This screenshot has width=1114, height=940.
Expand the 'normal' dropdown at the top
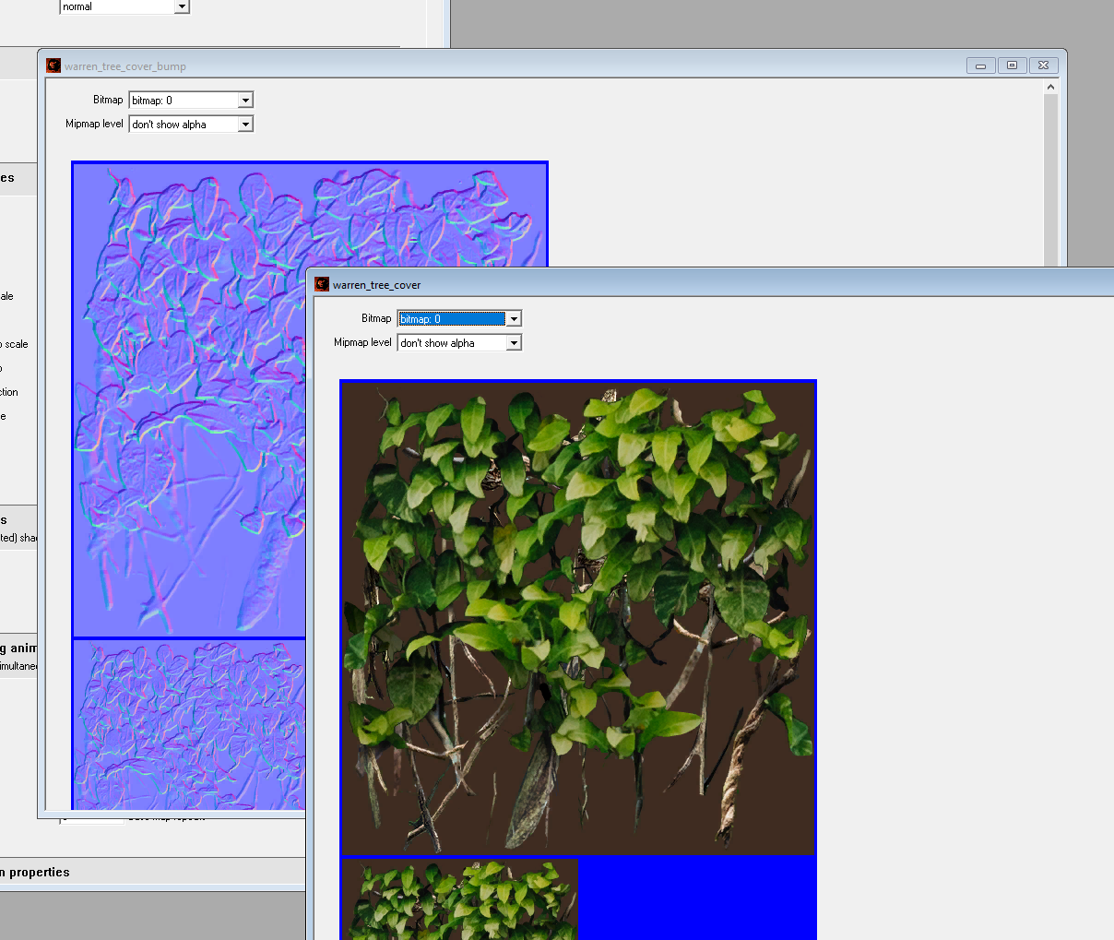point(182,6)
